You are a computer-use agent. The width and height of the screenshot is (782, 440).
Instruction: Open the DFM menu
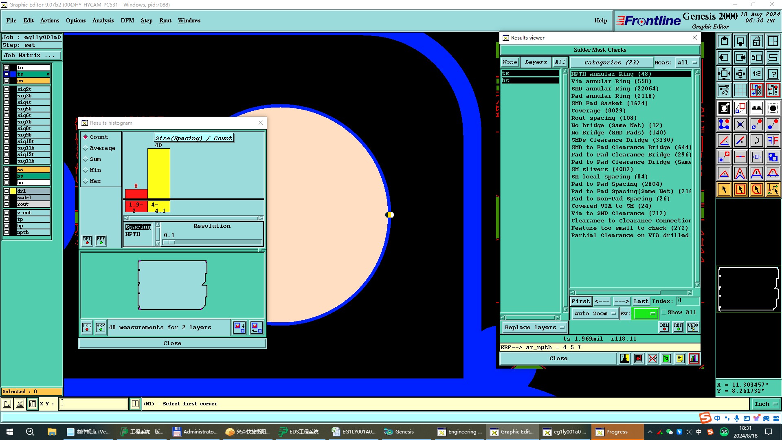(127, 20)
